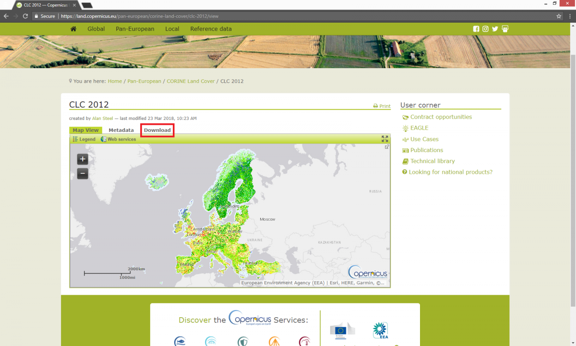This screenshot has height=346, width=576.
Task: Switch to the Metadata tab
Action: pos(121,130)
